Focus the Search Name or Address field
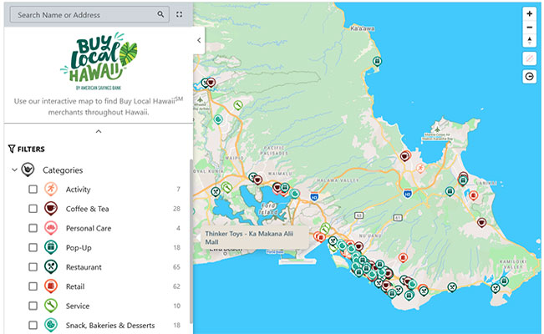Screen dimensions: 544x334 coord(89,14)
